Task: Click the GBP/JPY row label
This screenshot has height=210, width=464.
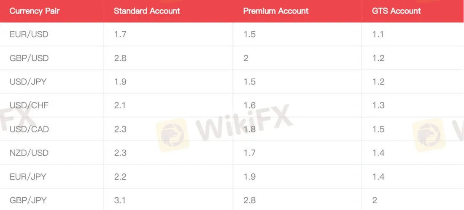Action: [28, 200]
